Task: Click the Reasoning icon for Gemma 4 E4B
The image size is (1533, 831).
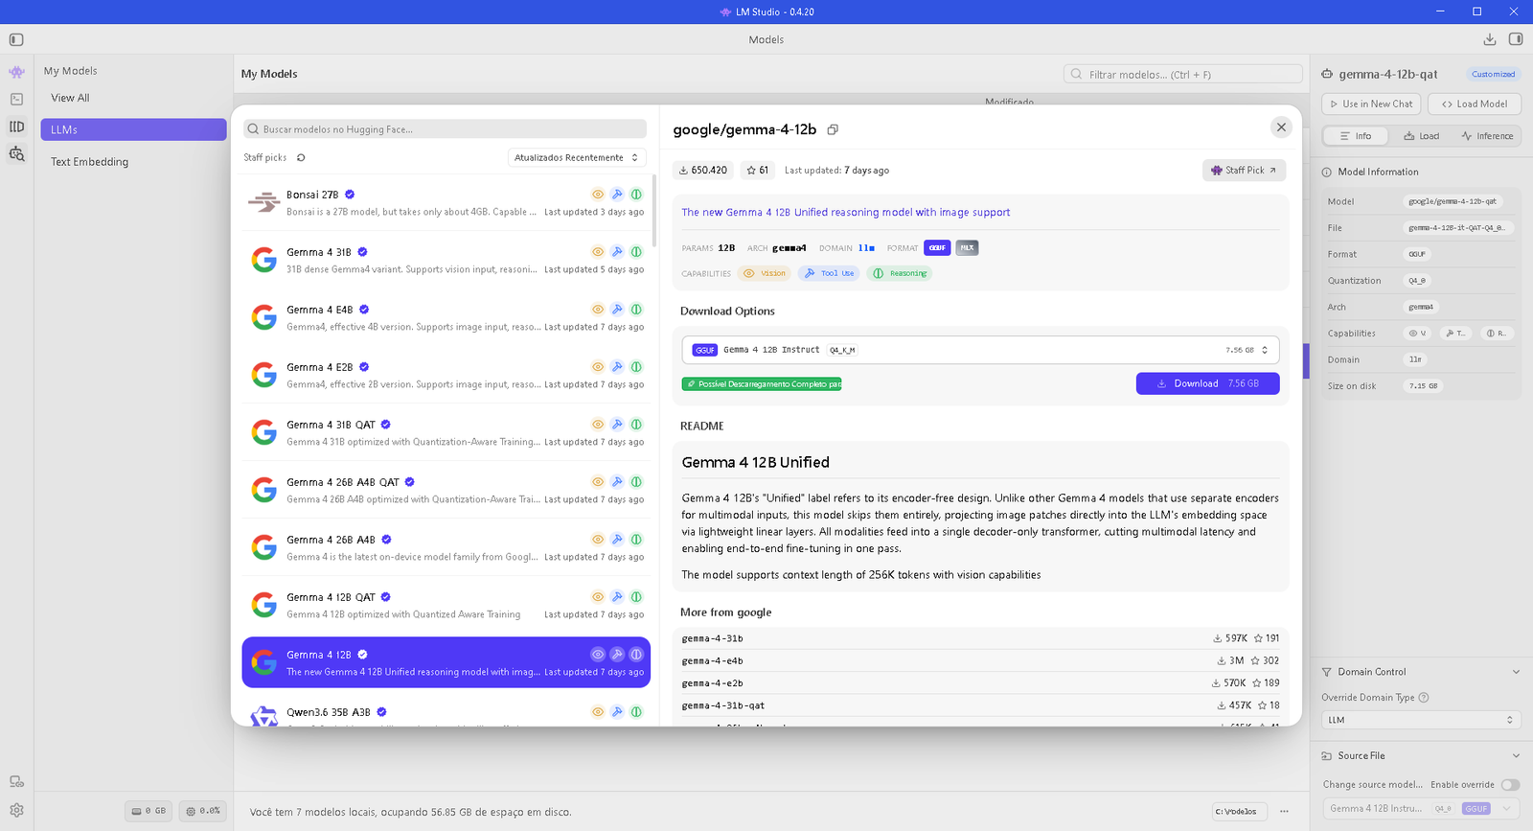Action: pyautogui.click(x=636, y=309)
